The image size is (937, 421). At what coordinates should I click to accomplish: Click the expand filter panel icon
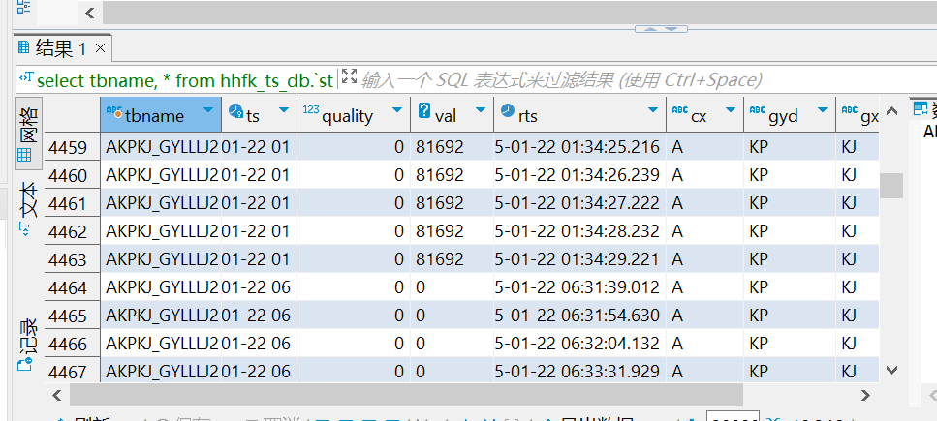350,78
